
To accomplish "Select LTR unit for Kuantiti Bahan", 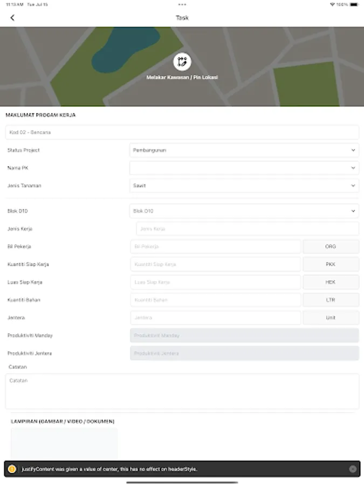I will pos(331,300).
